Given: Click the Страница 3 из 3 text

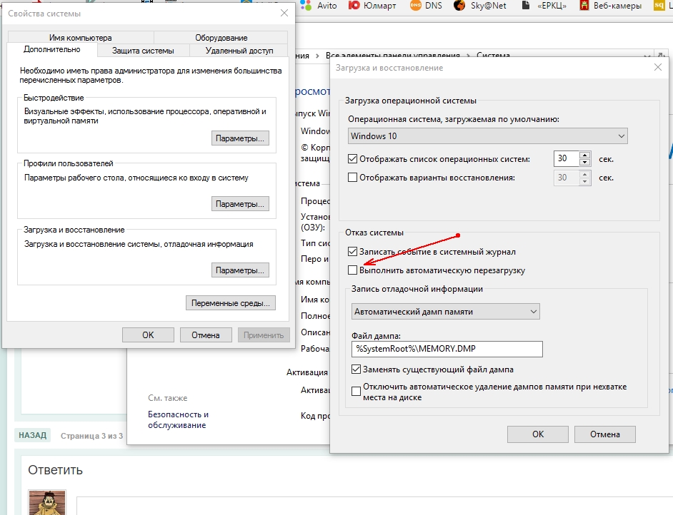Looking at the screenshot, I should coord(91,436).
